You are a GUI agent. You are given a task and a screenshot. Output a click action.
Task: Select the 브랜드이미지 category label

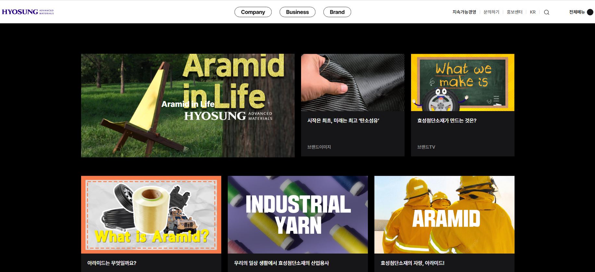coord(319,147)
